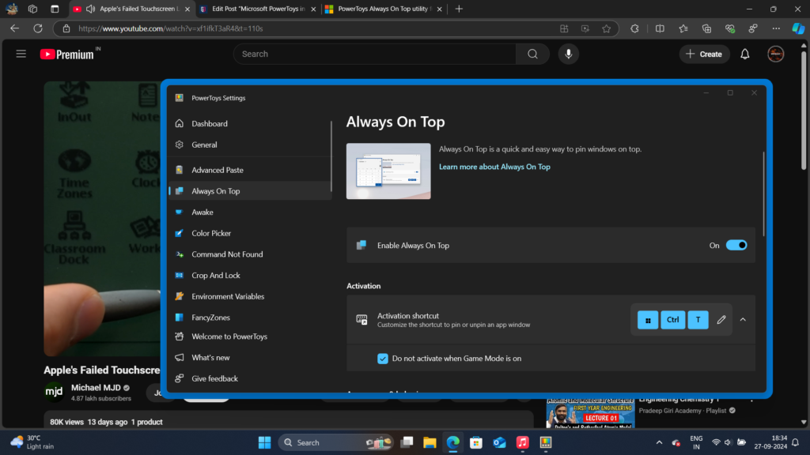Open the YouTube hamburger guide menu
Image resolution: width=810 pixels, height=455 pixels.
21,54
